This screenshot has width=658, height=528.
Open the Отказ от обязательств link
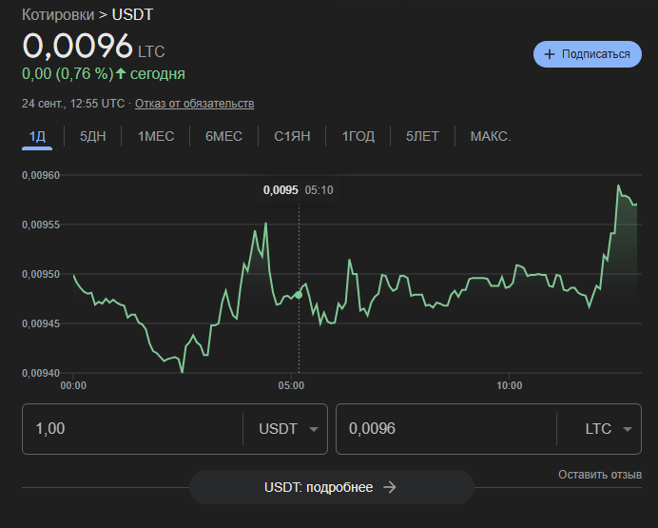point(194,103)
